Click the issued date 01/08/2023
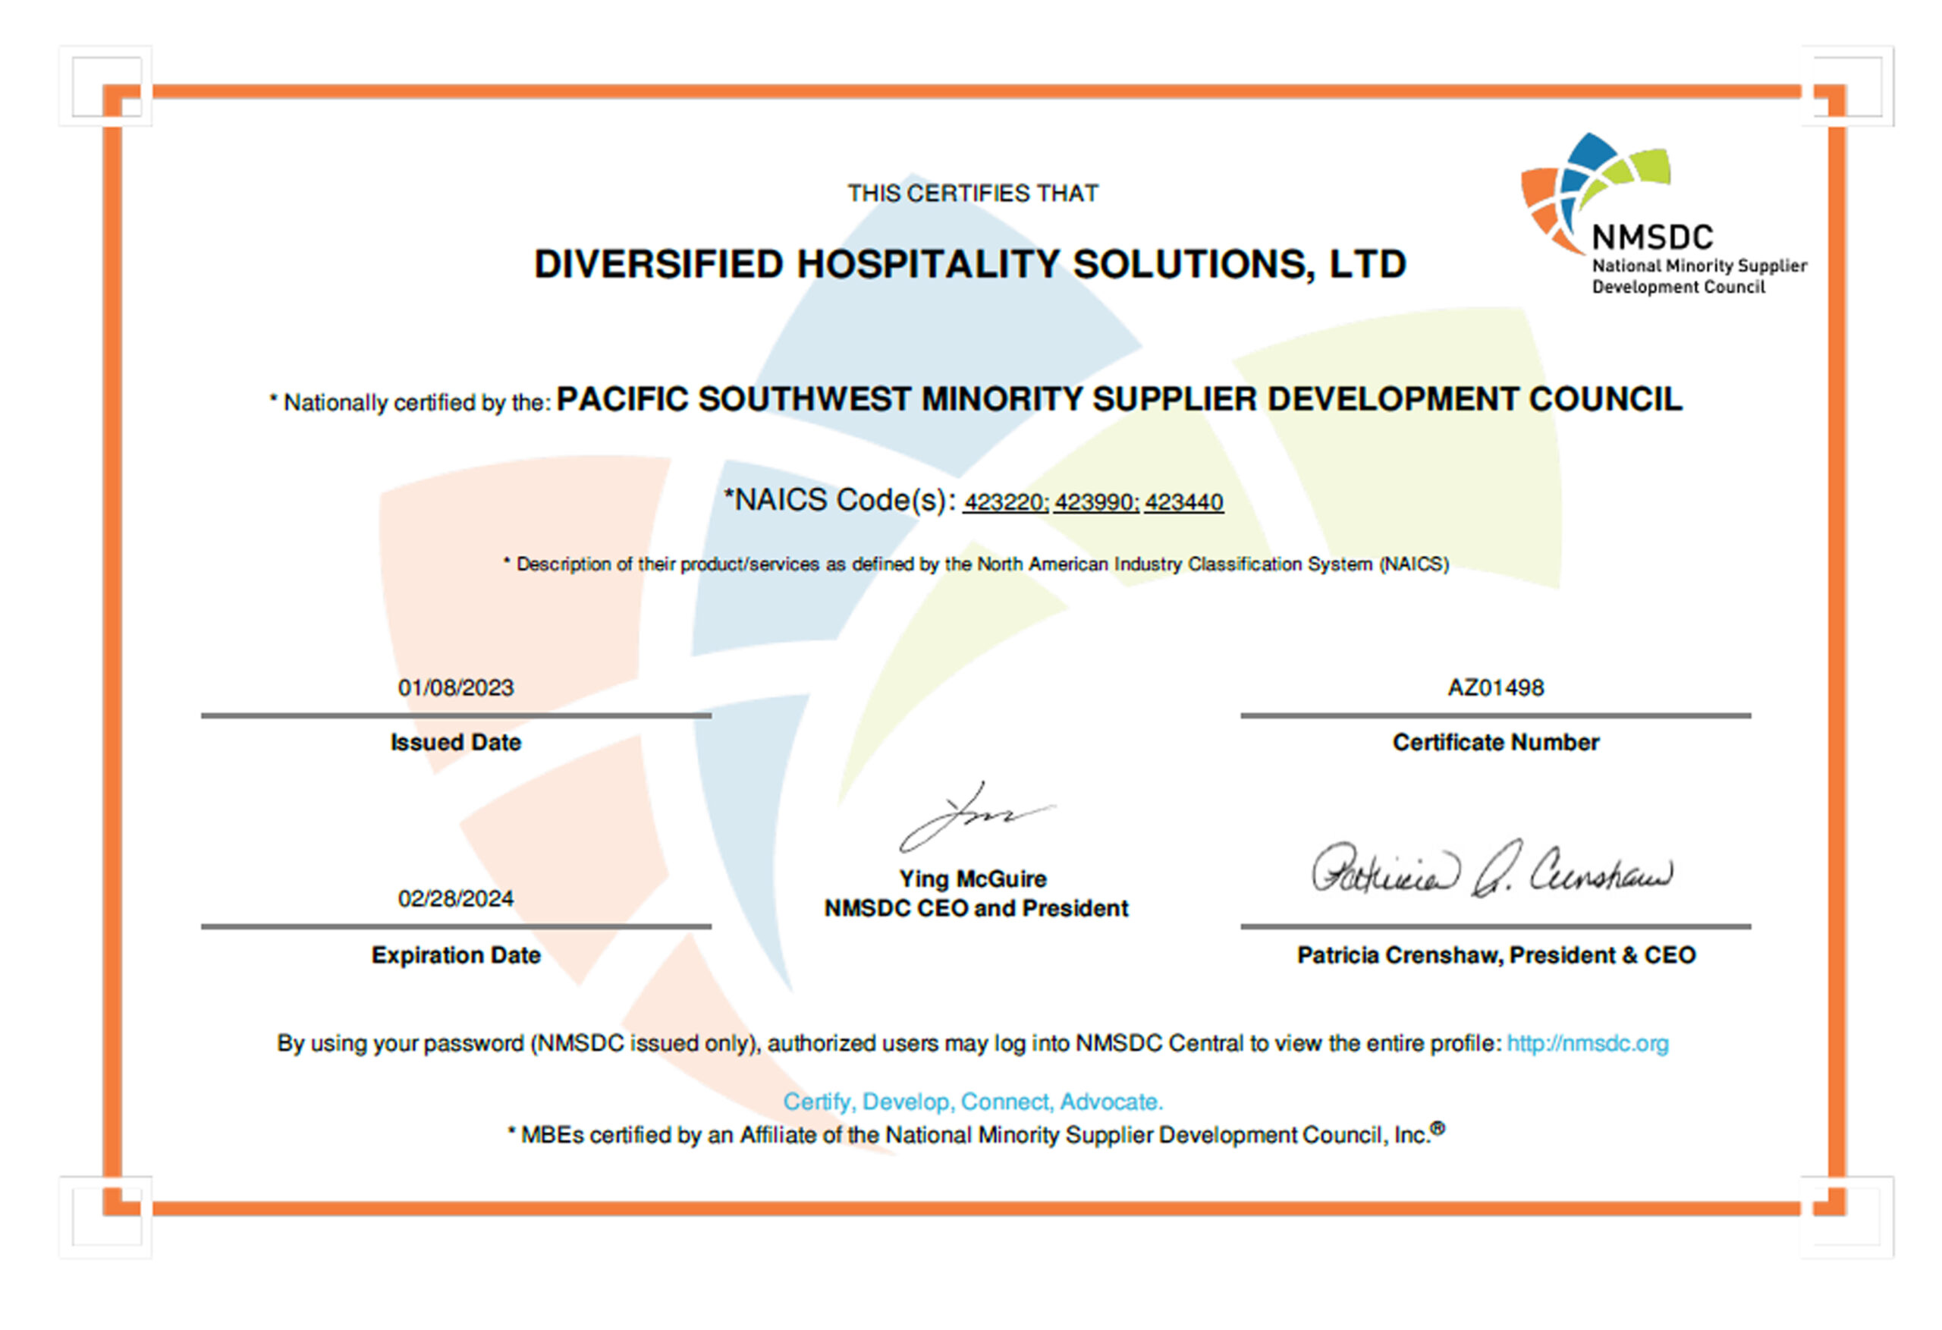The image size is (1942, 1330). click(455, 688)
